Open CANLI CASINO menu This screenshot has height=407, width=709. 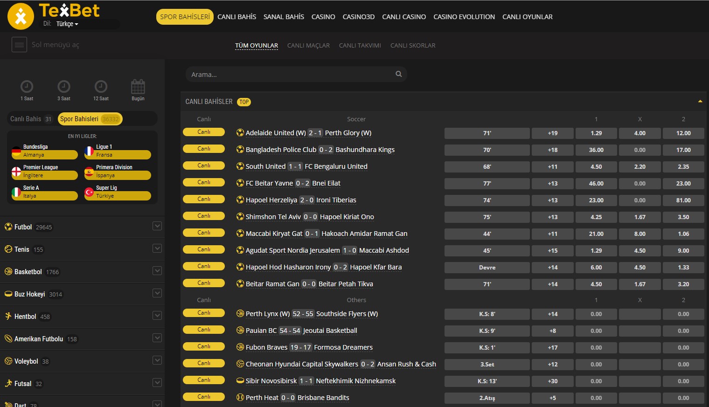pyautogui.click(x=404, y=17)
